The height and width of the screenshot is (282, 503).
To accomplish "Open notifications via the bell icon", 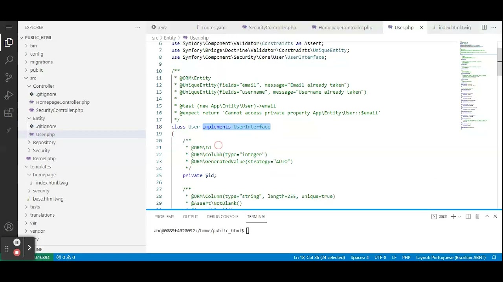I will click(494, 257).
